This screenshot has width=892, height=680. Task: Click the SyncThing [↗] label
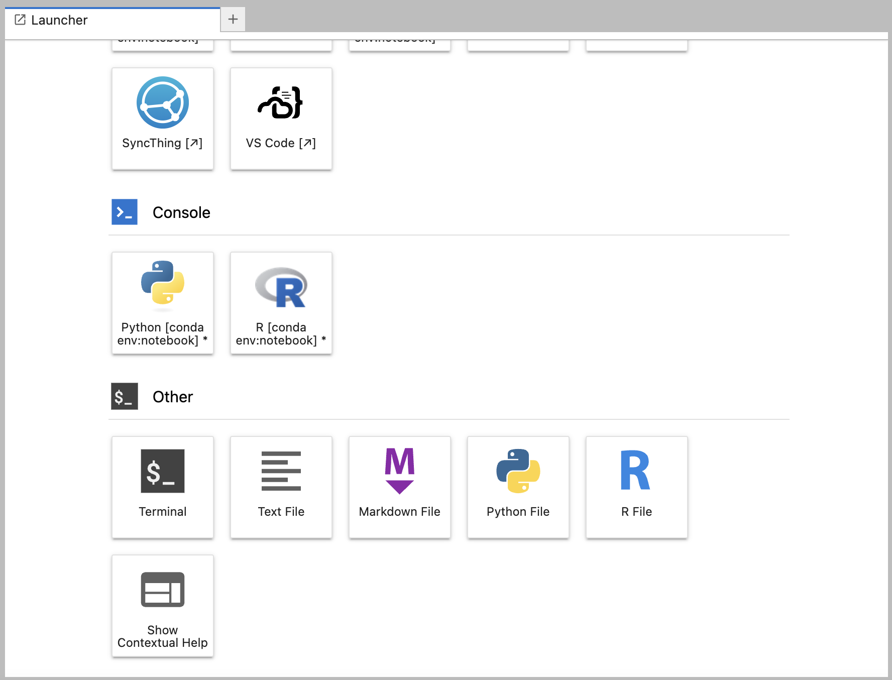tap(163, 143)
